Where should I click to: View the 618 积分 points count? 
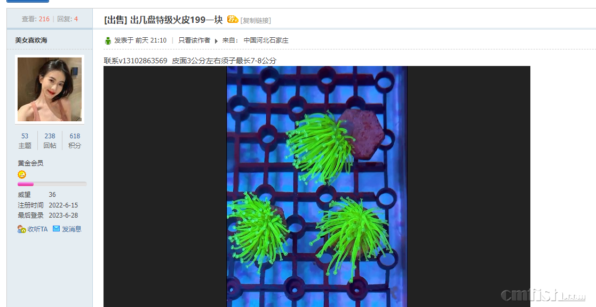click(75, 140)
